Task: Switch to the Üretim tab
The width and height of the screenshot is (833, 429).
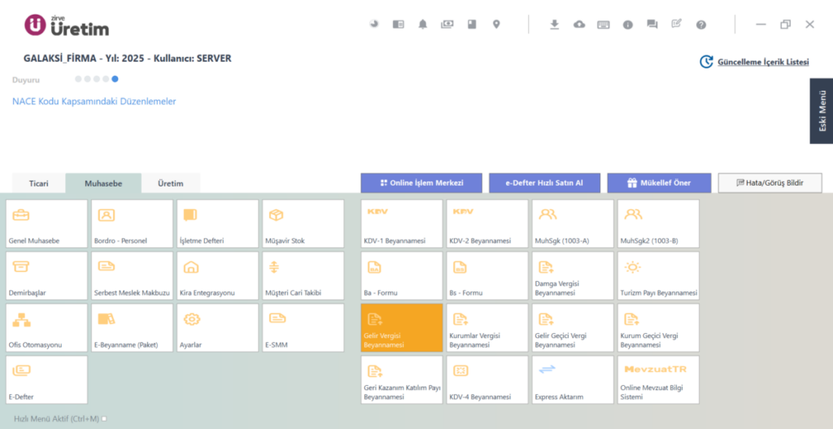Action: click(x=171, y=183)
